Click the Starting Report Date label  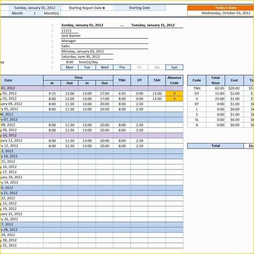coord(87,8)
